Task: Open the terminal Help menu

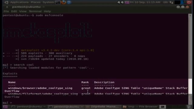Action: point(47,11)
